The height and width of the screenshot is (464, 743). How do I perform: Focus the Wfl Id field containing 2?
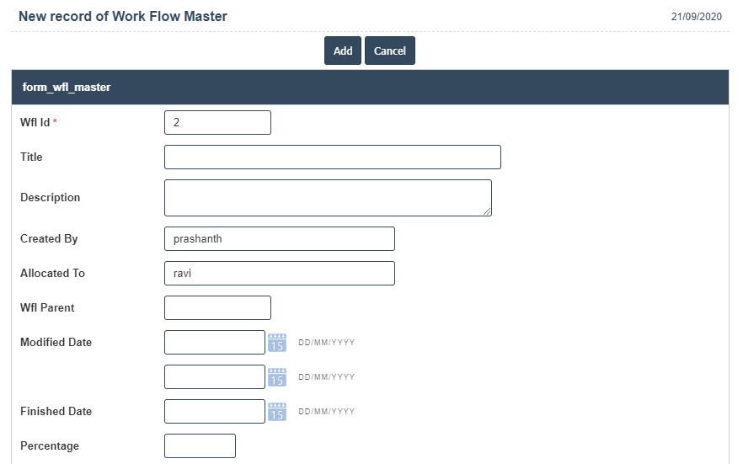click(217, 123)
